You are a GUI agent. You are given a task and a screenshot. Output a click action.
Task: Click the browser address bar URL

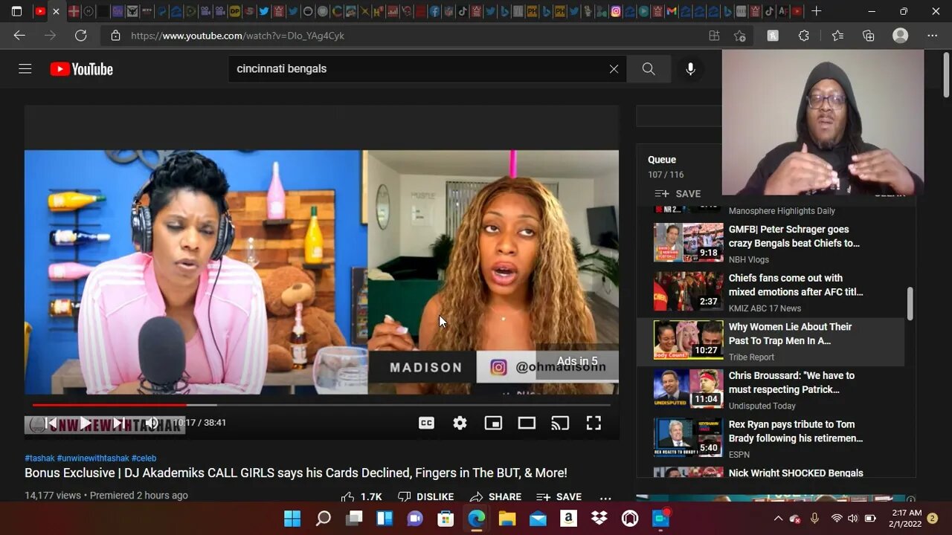(x=238, y=36)
